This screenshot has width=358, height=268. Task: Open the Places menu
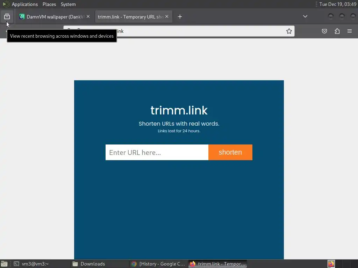(49, 4)
